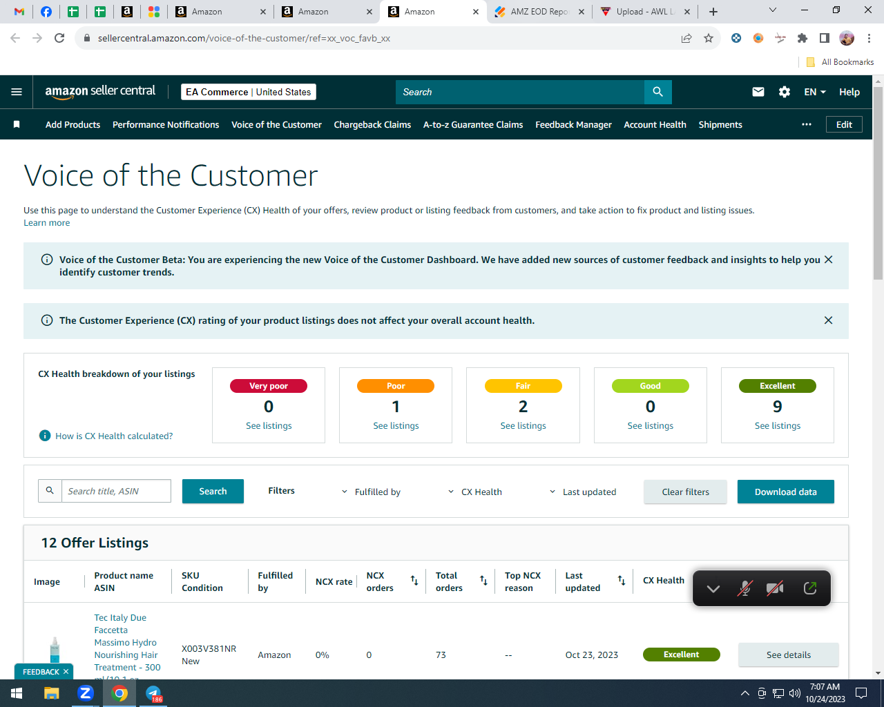This screenshot has height=707, width=884.
Task: Open Chargeback Claims in the nav bar
Action: point(372,124)
